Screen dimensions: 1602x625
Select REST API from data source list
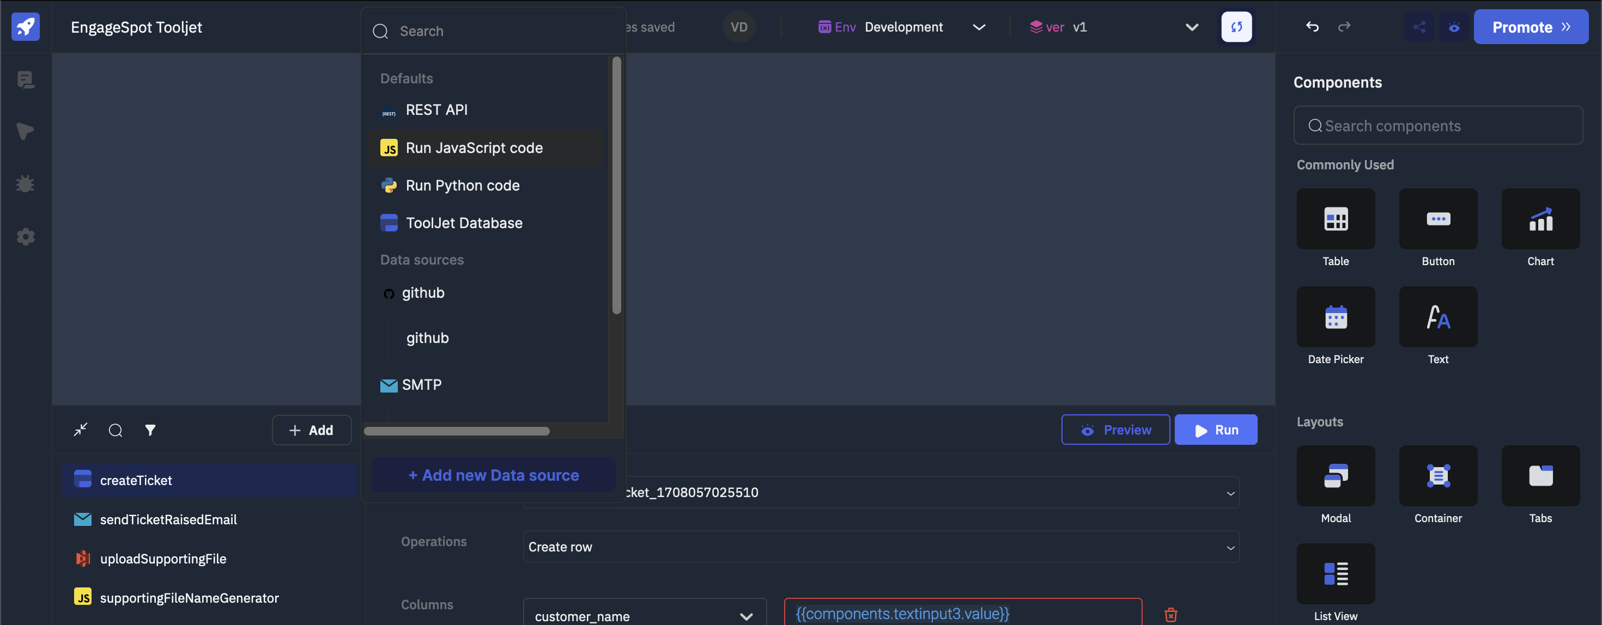(486, 110)
